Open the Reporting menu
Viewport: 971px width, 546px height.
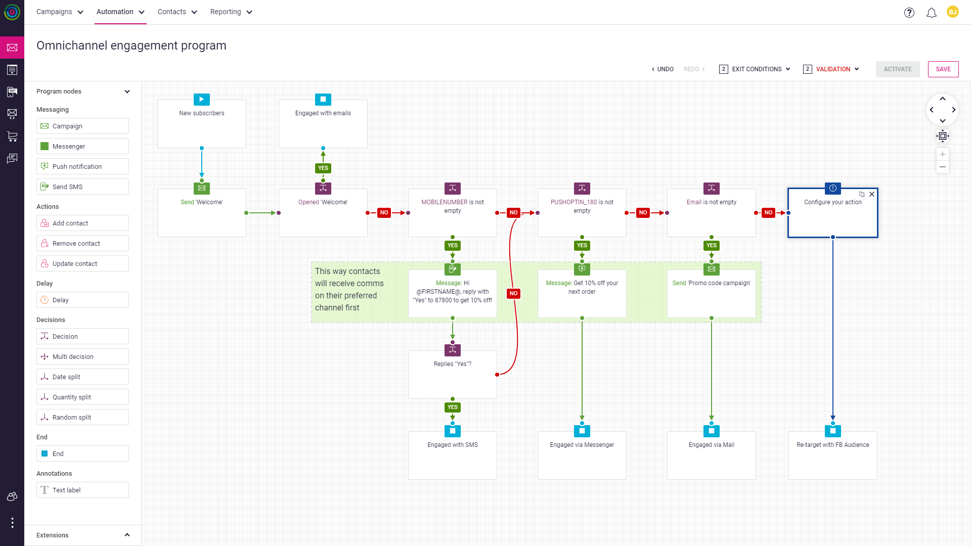tap(231, 12)
